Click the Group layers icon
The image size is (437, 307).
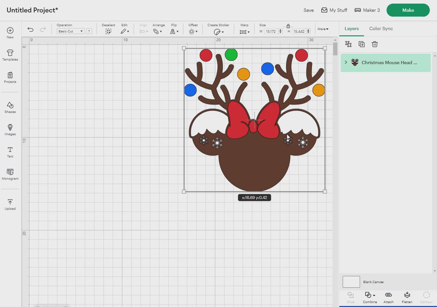pos(348,44)
